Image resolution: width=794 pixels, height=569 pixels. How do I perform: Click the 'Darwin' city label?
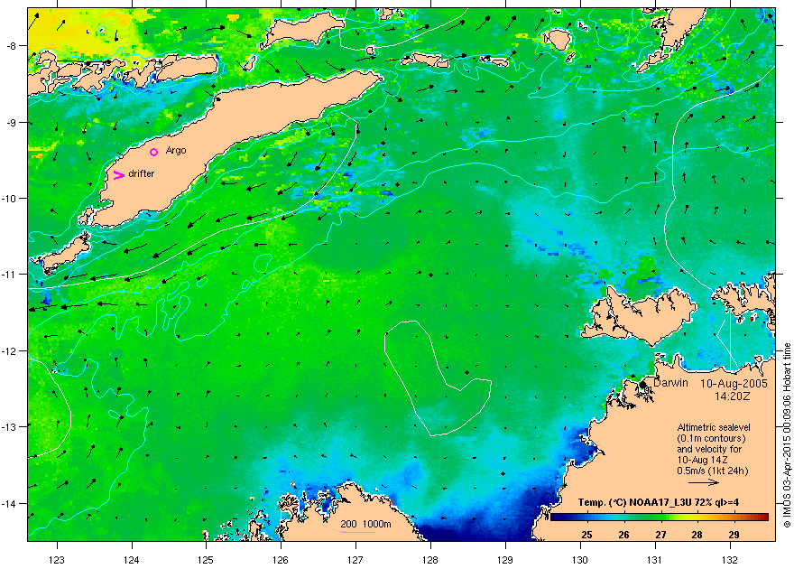(x=670, y=383)
